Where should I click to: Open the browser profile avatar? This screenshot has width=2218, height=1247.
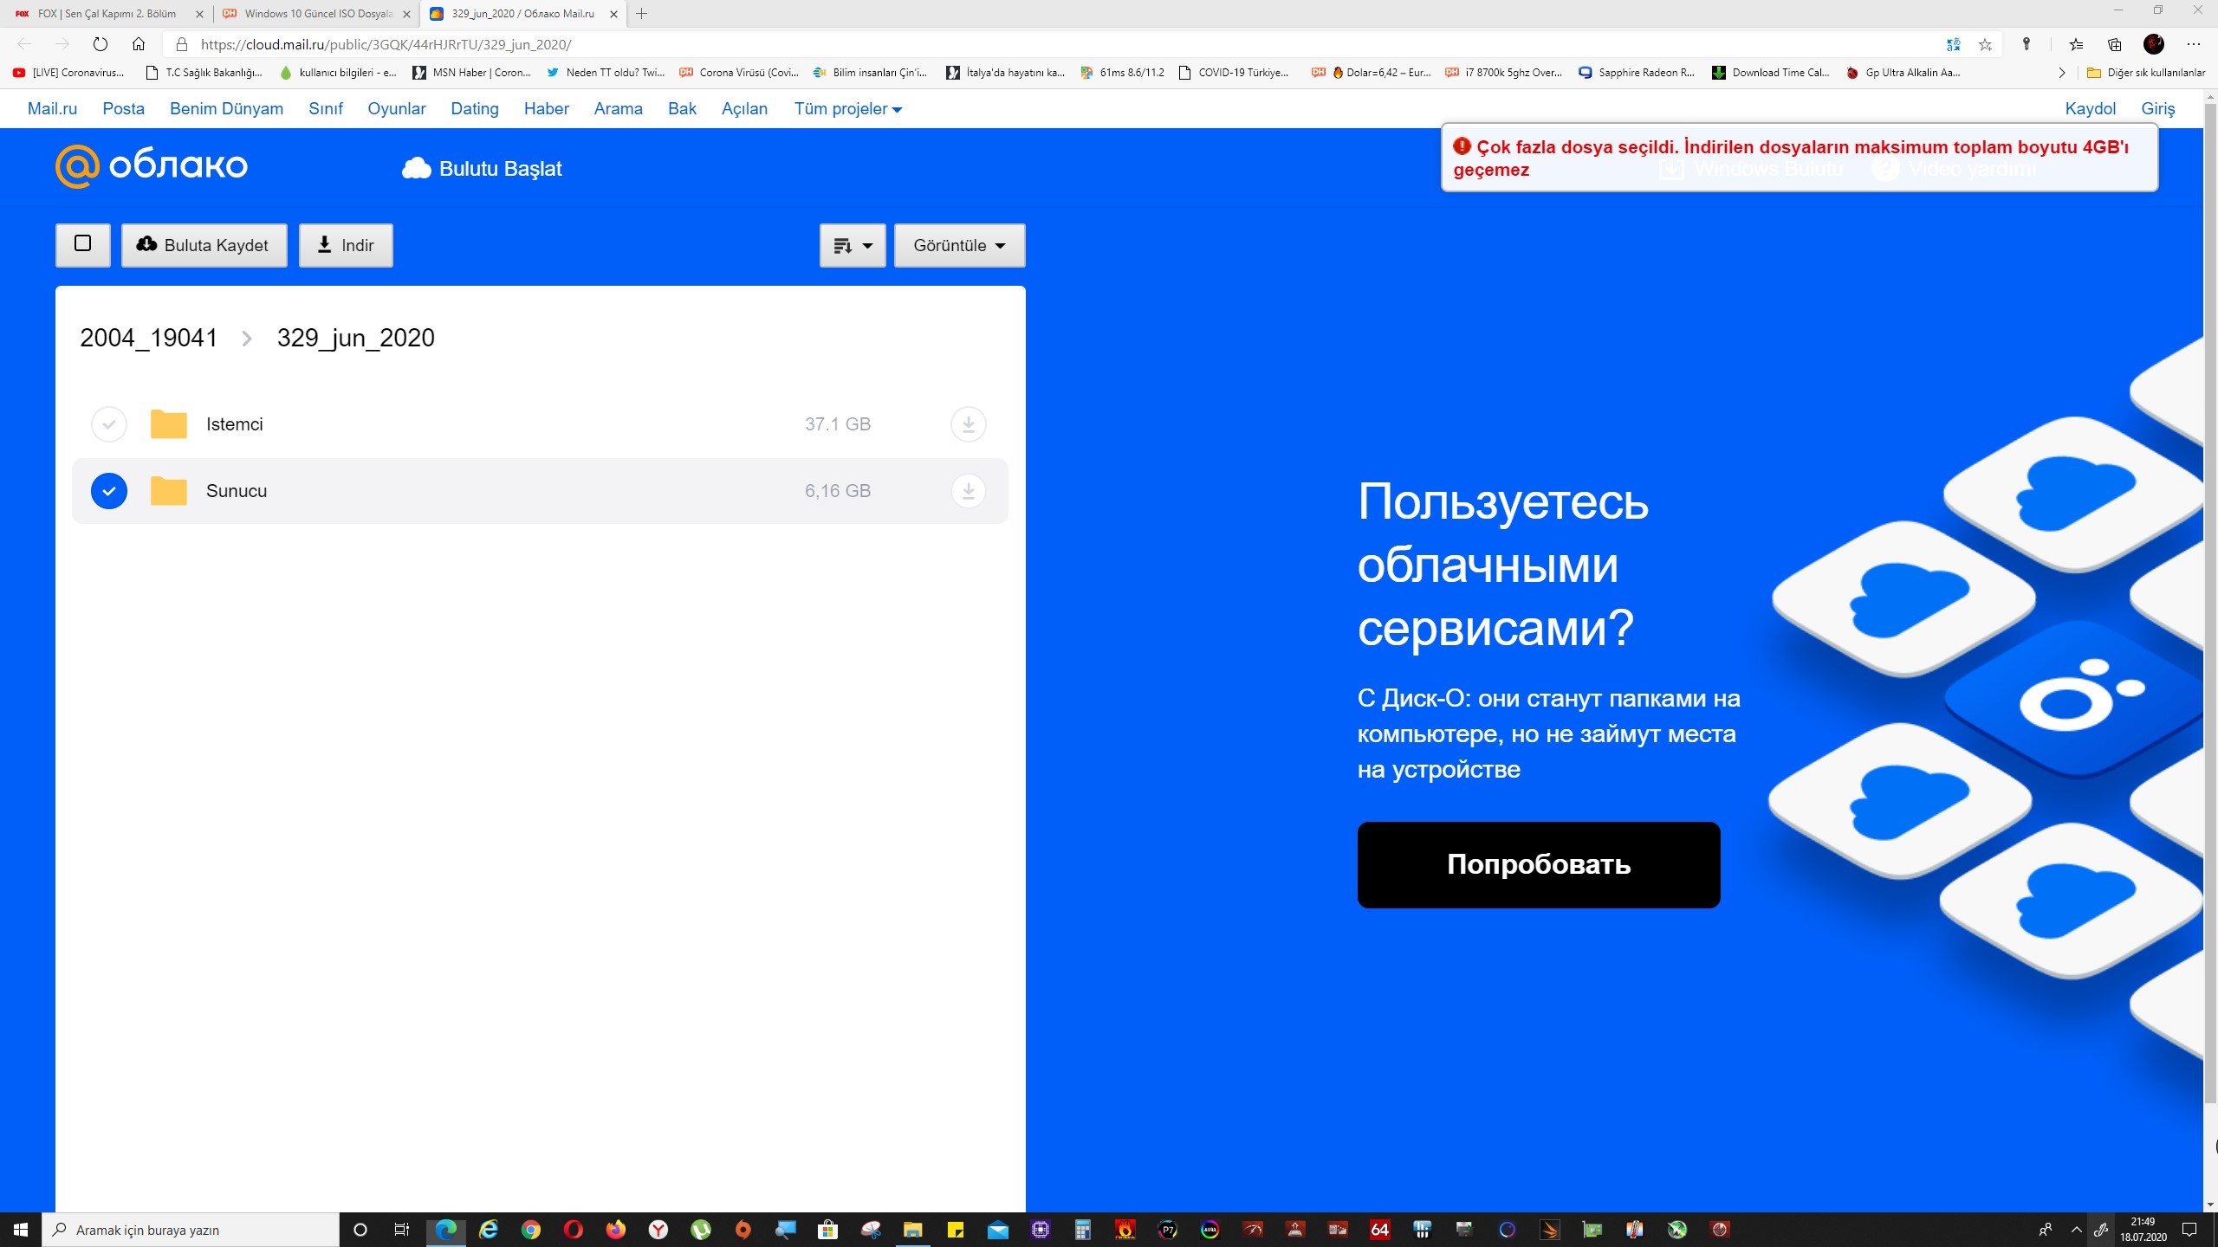click(x=2154, y=44)
